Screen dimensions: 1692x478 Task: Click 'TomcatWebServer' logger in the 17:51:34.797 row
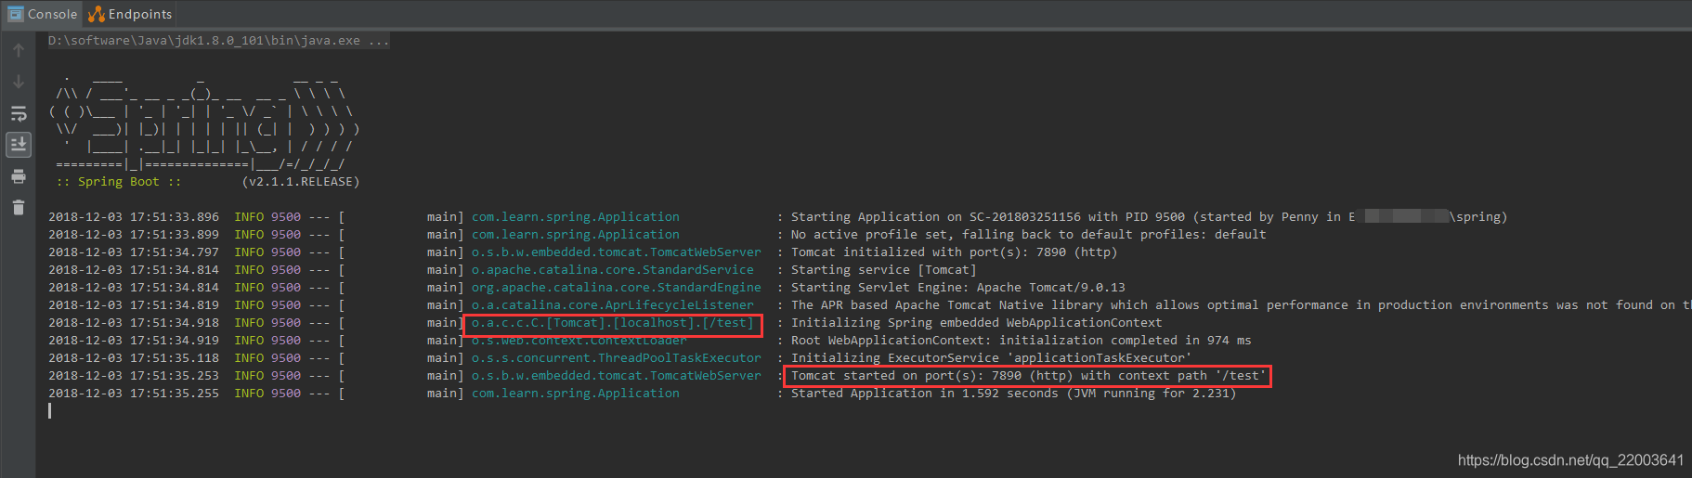coord(617,252)
